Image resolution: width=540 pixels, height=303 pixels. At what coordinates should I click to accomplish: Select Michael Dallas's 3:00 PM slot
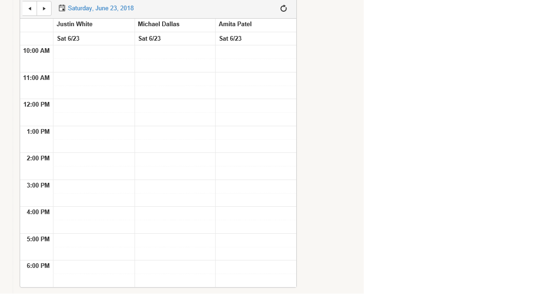(x=175, y=187)
